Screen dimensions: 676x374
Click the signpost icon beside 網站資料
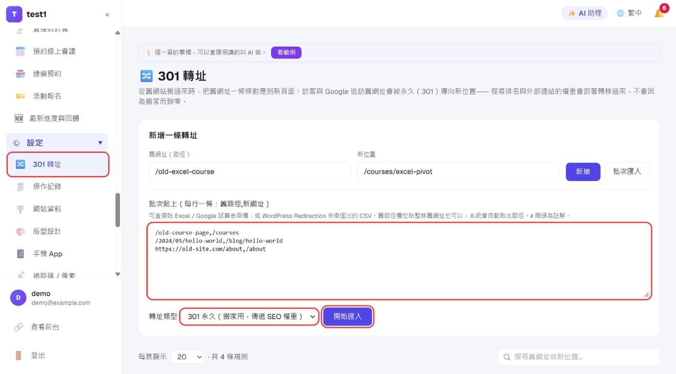pos(20,209)
